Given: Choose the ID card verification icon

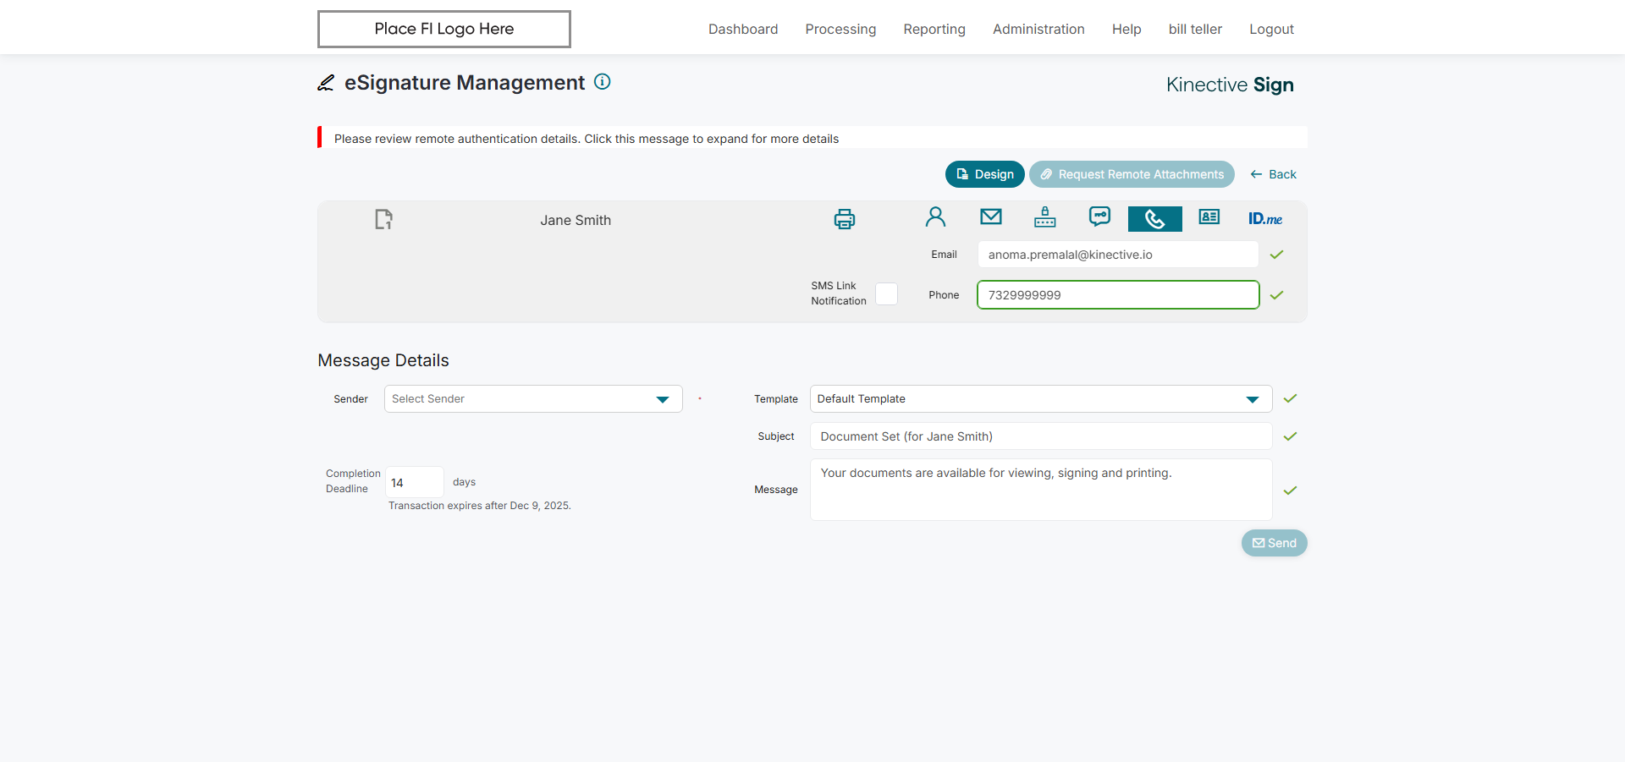Looking at the screenshot, I should (x=1209, y=217).
